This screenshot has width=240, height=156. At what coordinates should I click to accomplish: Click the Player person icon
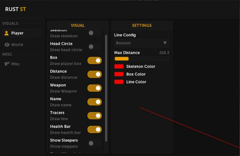point(6,33)
